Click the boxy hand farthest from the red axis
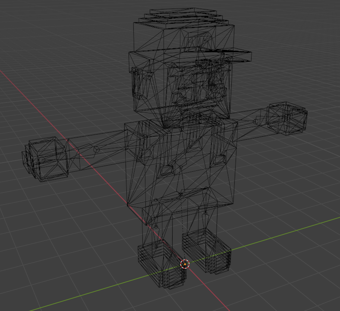The image size is (340, 311). pos(287,118)
